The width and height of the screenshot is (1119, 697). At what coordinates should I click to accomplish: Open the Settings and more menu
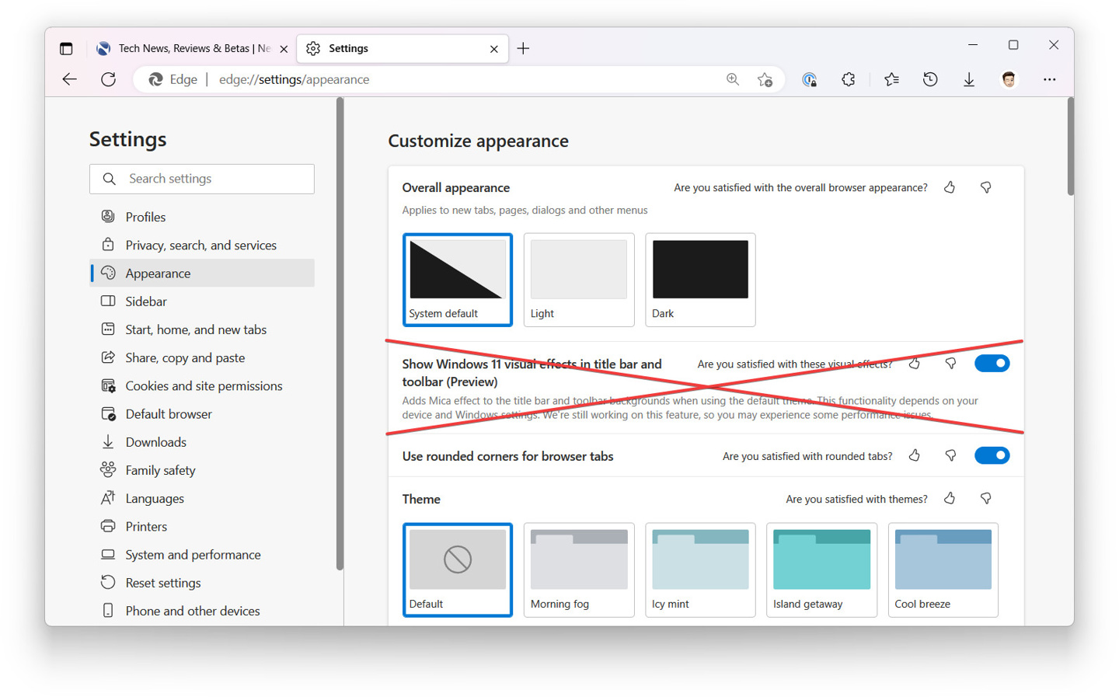(1049, 78)
